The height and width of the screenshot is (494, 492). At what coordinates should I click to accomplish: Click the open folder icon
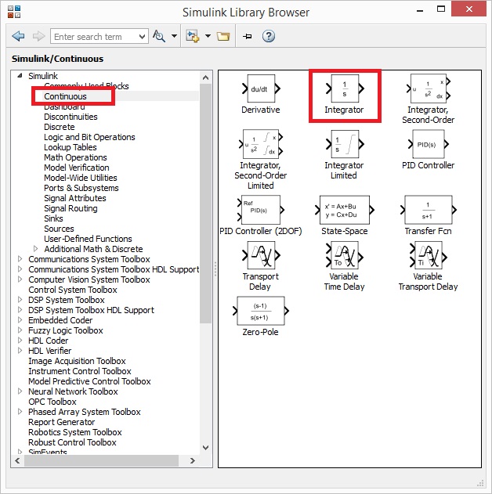coord(223,36)
